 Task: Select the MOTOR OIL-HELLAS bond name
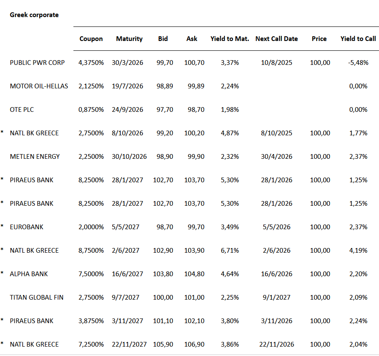pyautogui.click(x=39, y=86)
